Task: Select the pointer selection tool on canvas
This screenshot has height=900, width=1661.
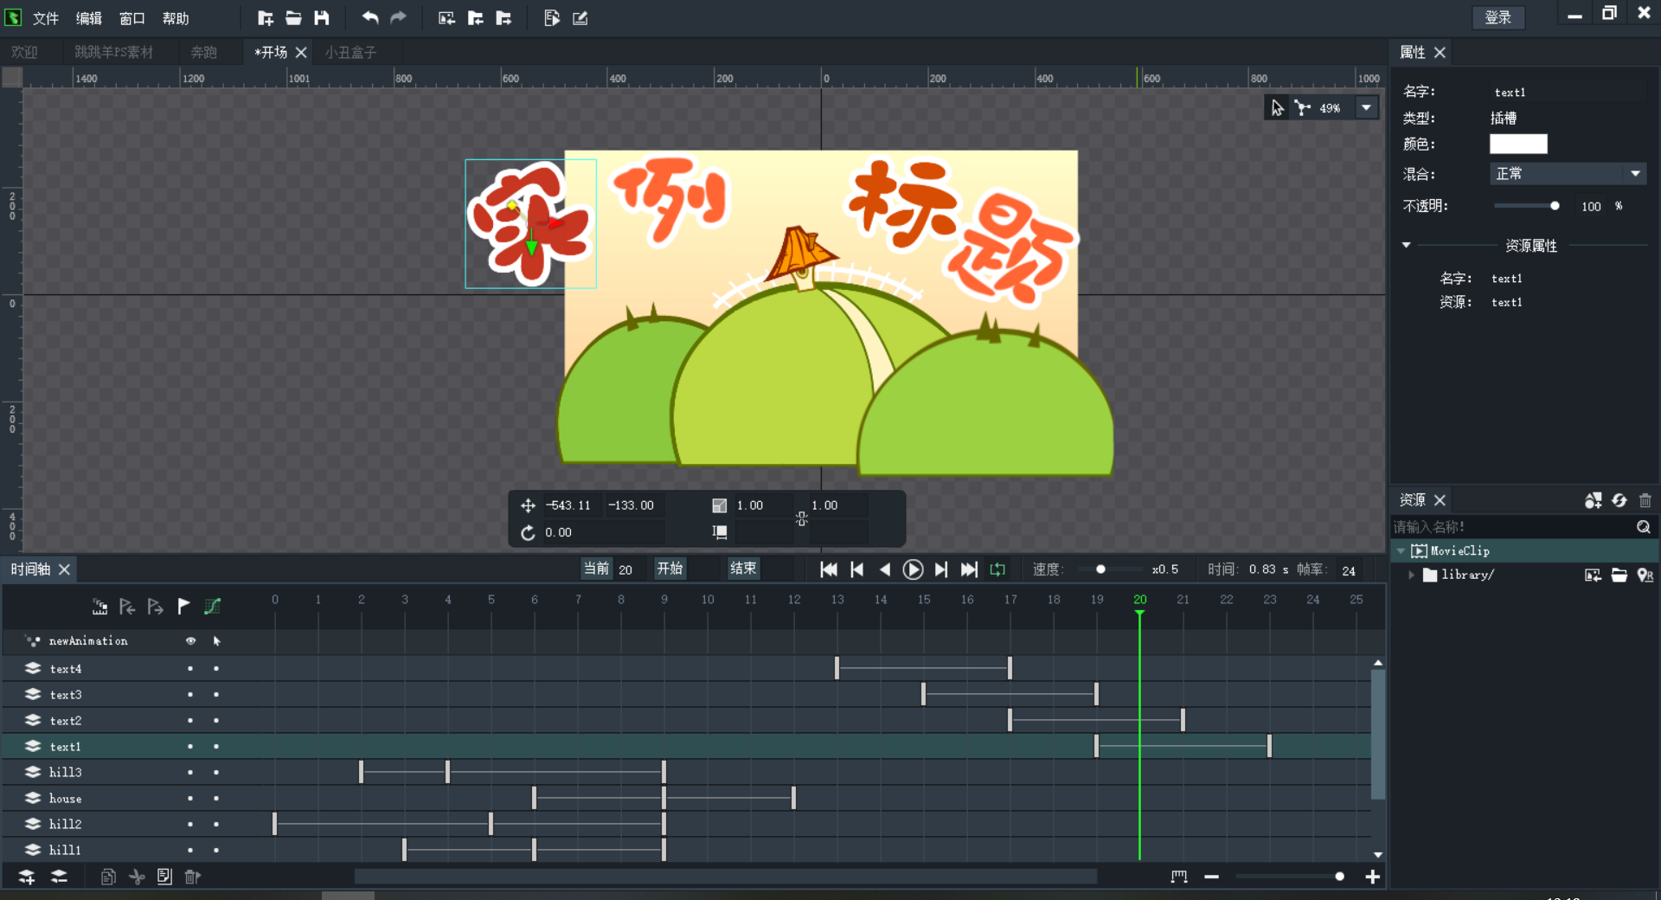Action: pos(1277,108)
